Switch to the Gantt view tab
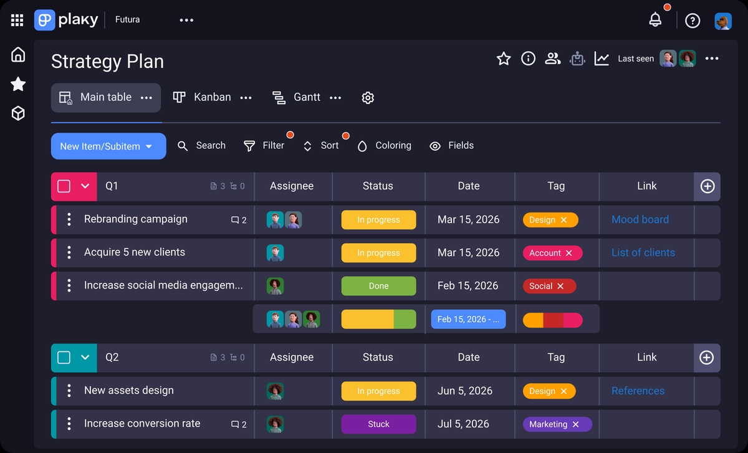Image resolution: width=748 pixels, height=453 pixels. coord(297,97)
